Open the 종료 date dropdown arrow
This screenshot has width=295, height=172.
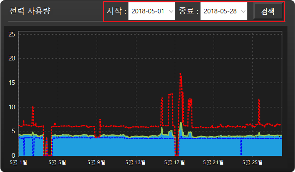pos(243,11)
